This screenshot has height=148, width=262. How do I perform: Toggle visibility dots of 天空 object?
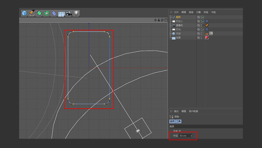[202, 33]
